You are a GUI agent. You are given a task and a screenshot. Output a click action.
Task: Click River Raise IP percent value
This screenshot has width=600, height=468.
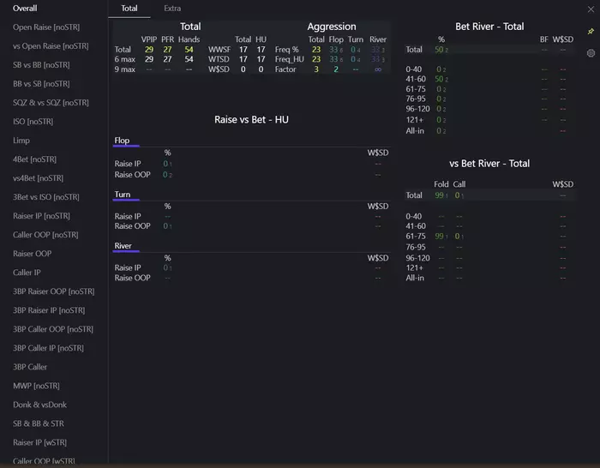pos(165,268)
